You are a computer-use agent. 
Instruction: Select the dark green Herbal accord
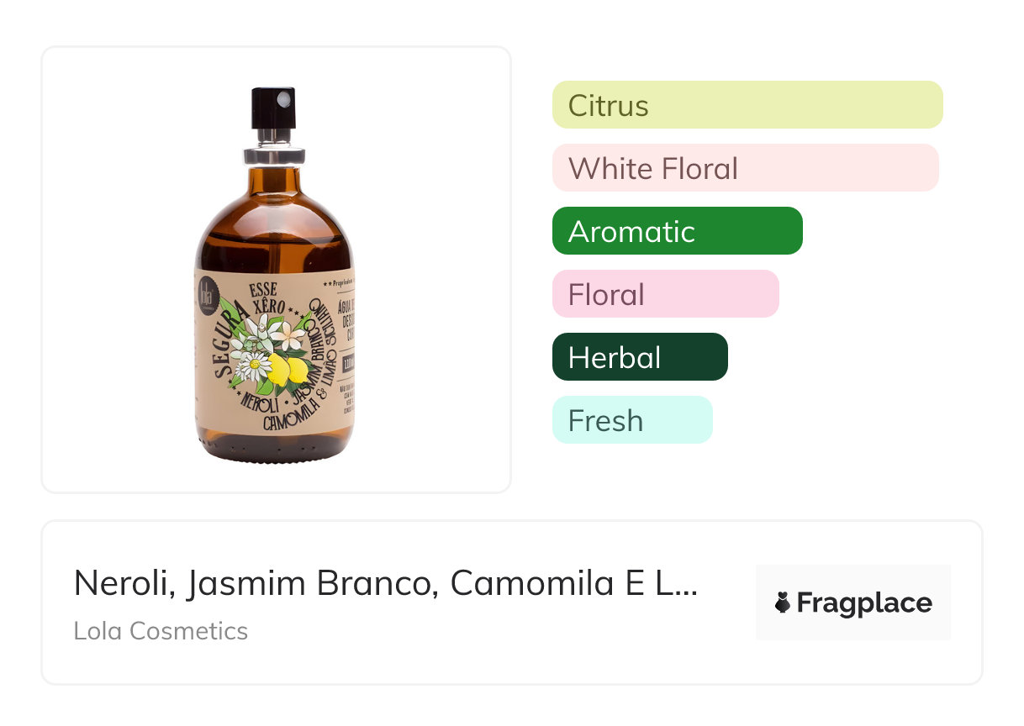tap(639, 357)
